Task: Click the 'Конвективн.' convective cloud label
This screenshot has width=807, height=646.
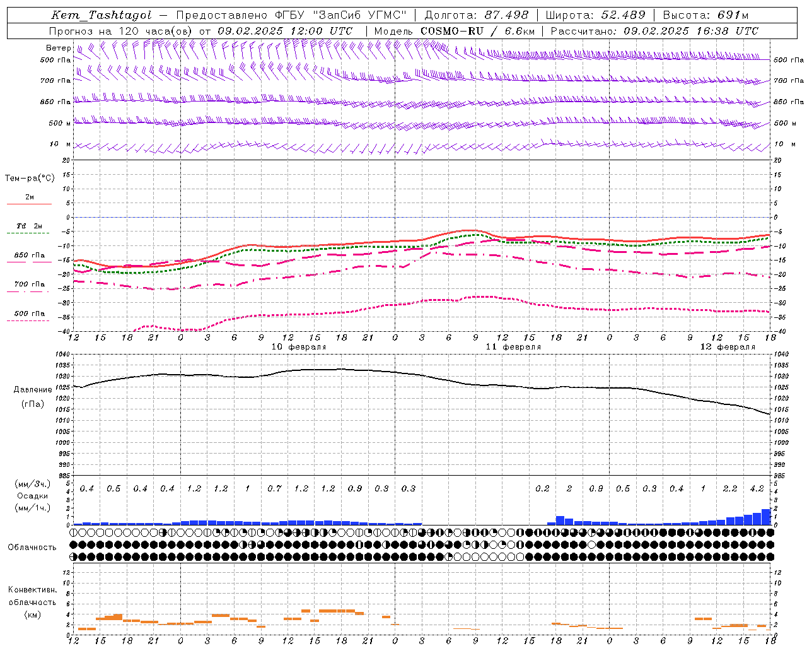Action: coord(33,590)
